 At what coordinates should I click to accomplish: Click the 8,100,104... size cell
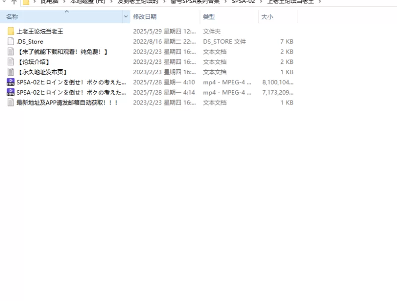278,82
